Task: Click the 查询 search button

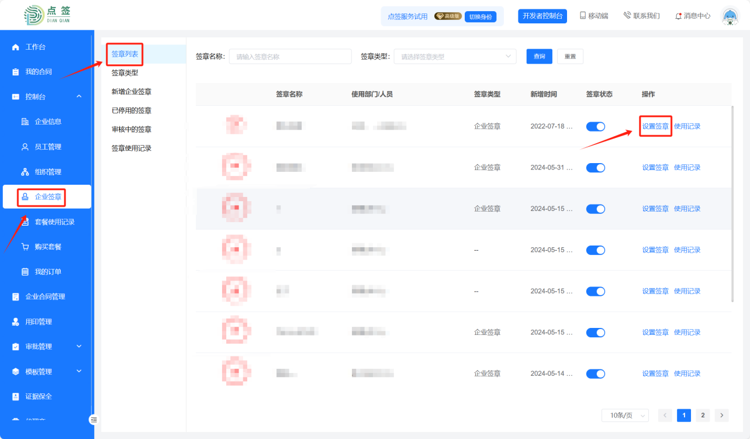Action: [540, 57]
